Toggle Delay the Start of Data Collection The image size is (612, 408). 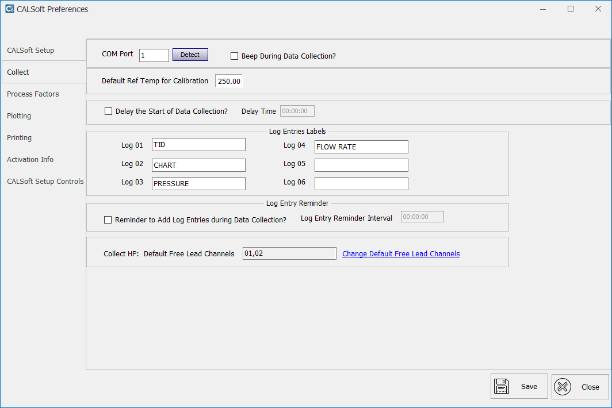108,111
